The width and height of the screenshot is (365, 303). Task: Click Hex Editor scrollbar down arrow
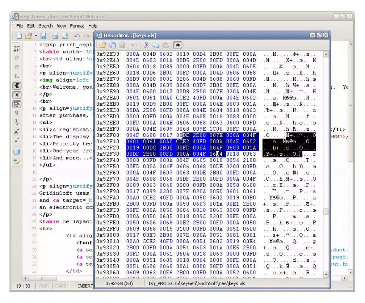(326, 275)
